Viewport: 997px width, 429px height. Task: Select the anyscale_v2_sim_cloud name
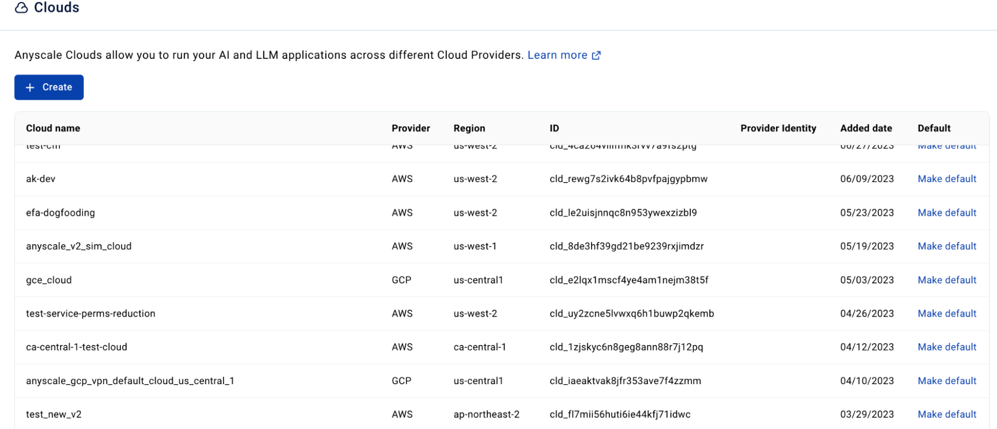pos(79,246)
